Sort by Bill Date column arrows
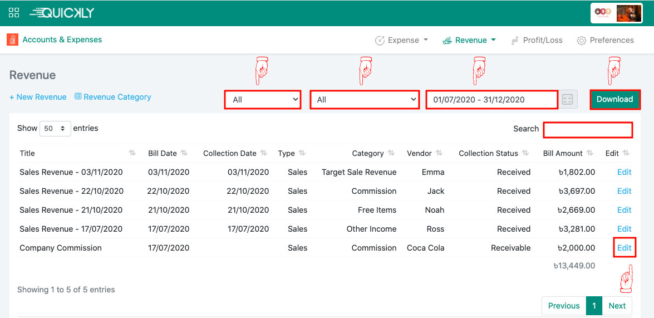This screenshot has width=654, height=318. click(184, 153)
